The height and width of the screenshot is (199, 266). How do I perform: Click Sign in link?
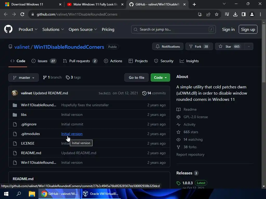pyautogui.click(x=228, y=30)
